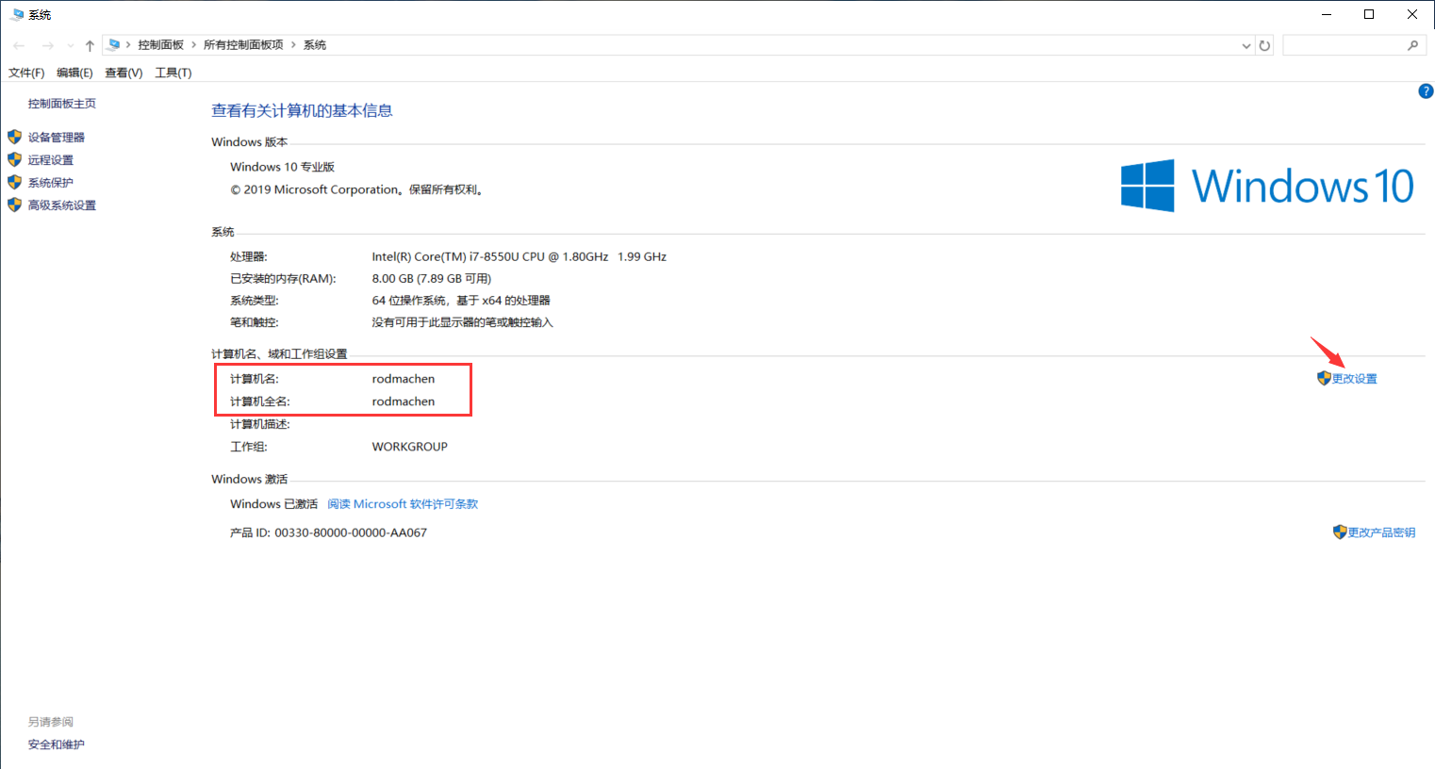Click shield icon next to 更改产品密钥
Viewport: 1435px width, 769px height.
tap(1340, 532)
